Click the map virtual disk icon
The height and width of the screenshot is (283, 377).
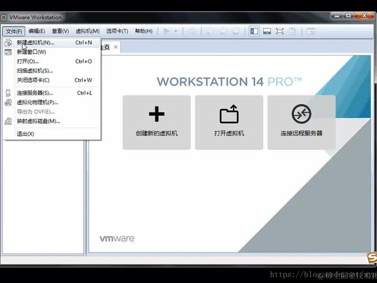pyautogui.click(x=8, y=121)
